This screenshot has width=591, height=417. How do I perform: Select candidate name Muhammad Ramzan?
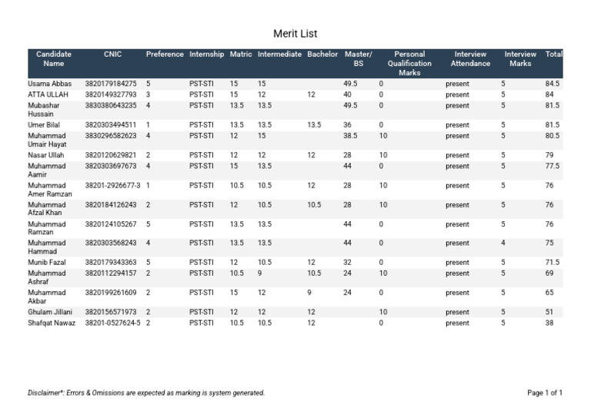46,228
